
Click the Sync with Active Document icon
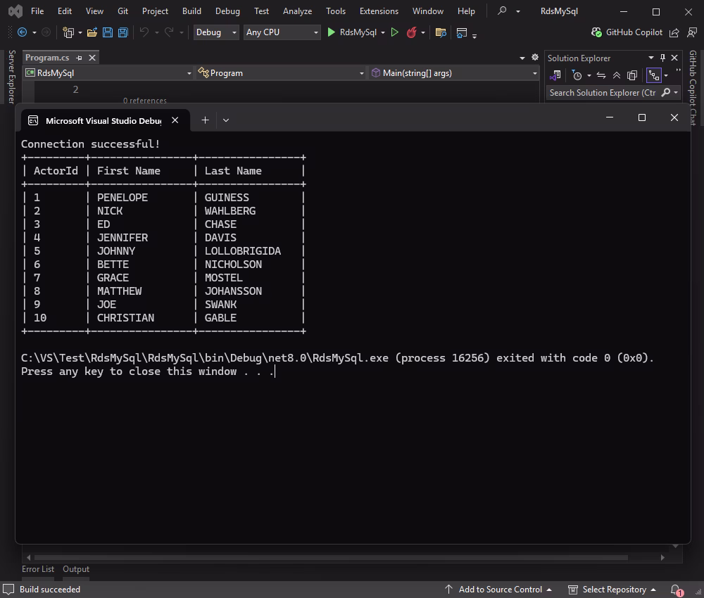602,75
